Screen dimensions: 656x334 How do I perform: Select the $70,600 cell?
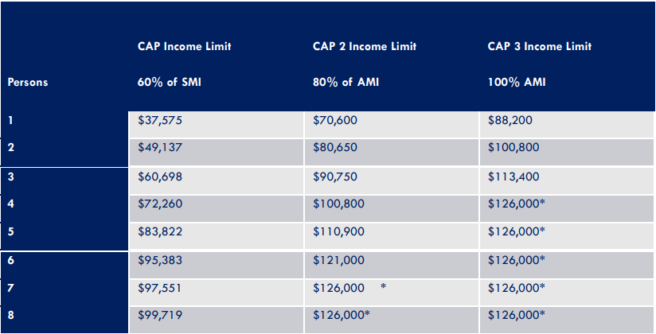[336, 121]
